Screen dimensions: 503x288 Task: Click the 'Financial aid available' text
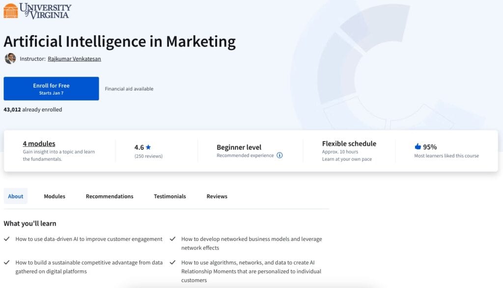coord(129,89)
